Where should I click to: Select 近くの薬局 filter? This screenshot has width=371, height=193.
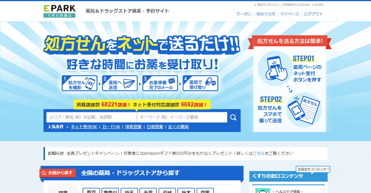click(178, 127)
